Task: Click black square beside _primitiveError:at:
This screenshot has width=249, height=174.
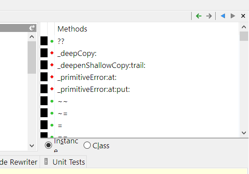Action: pyautogui.click(x=44, y=77)
